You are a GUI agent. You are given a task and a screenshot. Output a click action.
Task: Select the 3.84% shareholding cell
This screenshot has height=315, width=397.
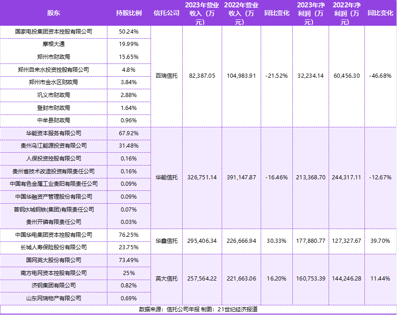129,82
